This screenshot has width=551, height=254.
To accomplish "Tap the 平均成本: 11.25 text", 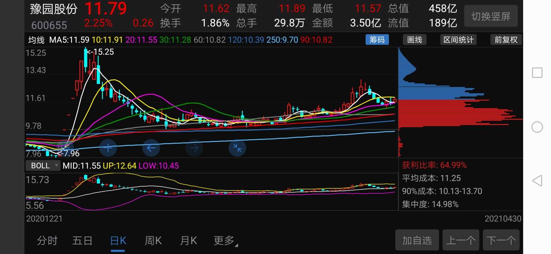I will coord(431,178).
